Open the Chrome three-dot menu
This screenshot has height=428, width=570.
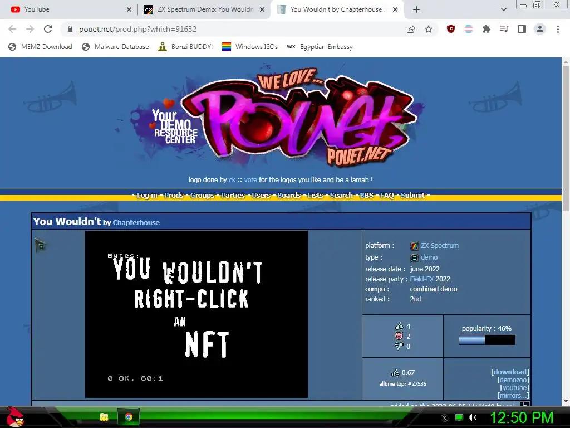(x=558, y=29)
